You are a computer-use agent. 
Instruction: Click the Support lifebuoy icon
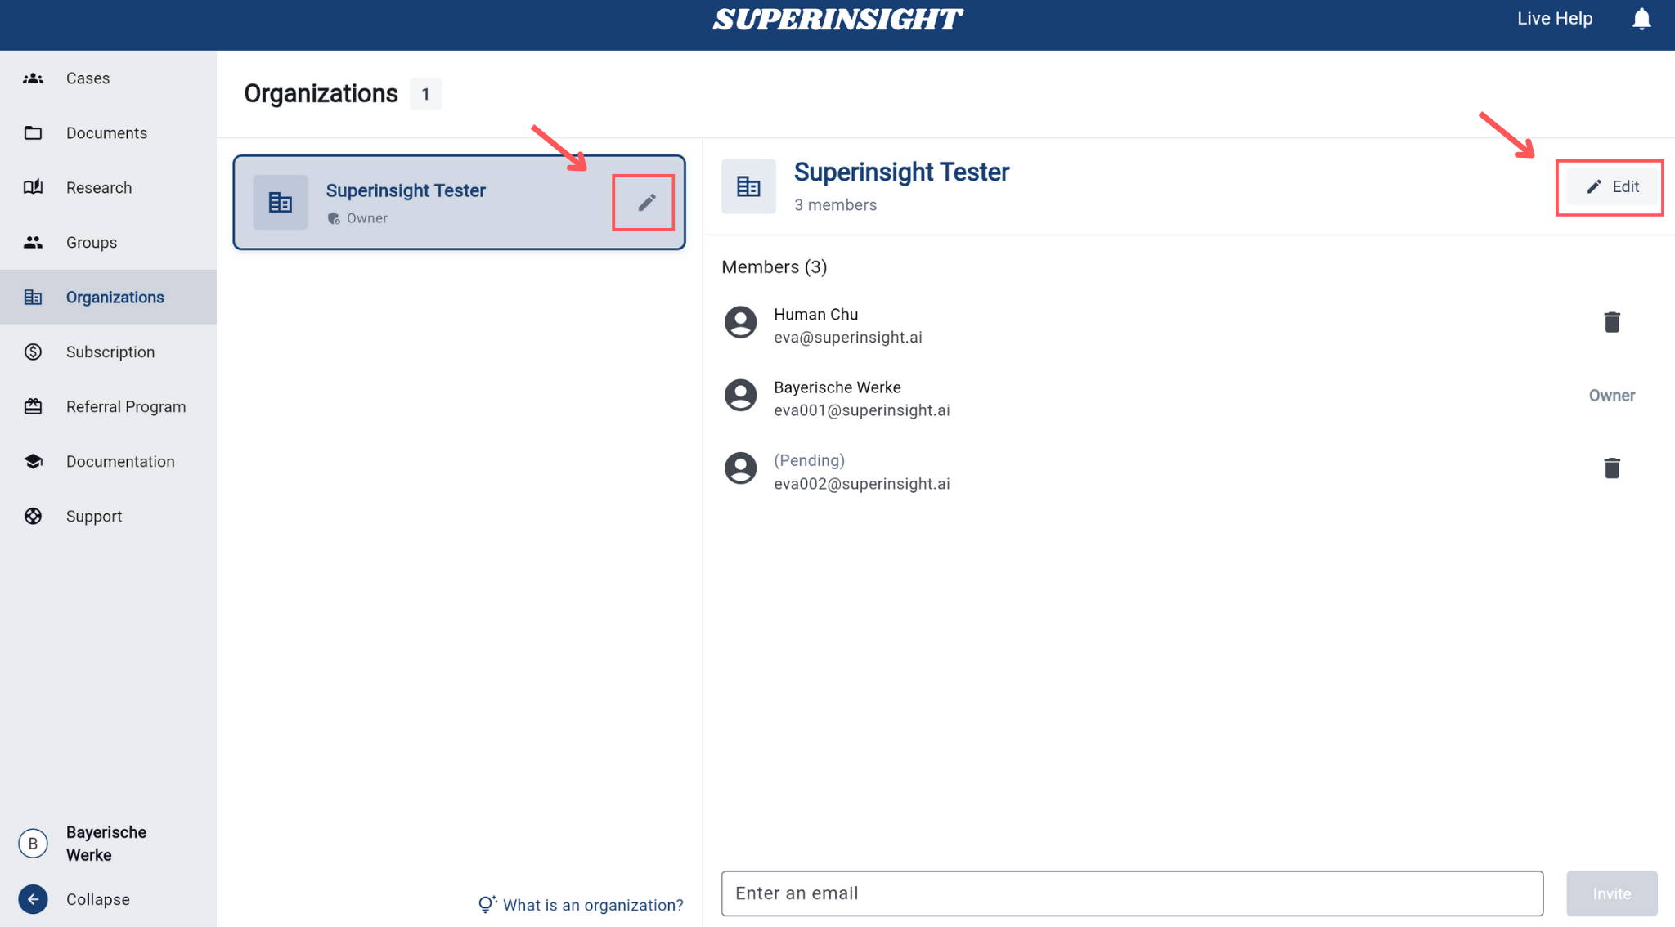(33, 516)
